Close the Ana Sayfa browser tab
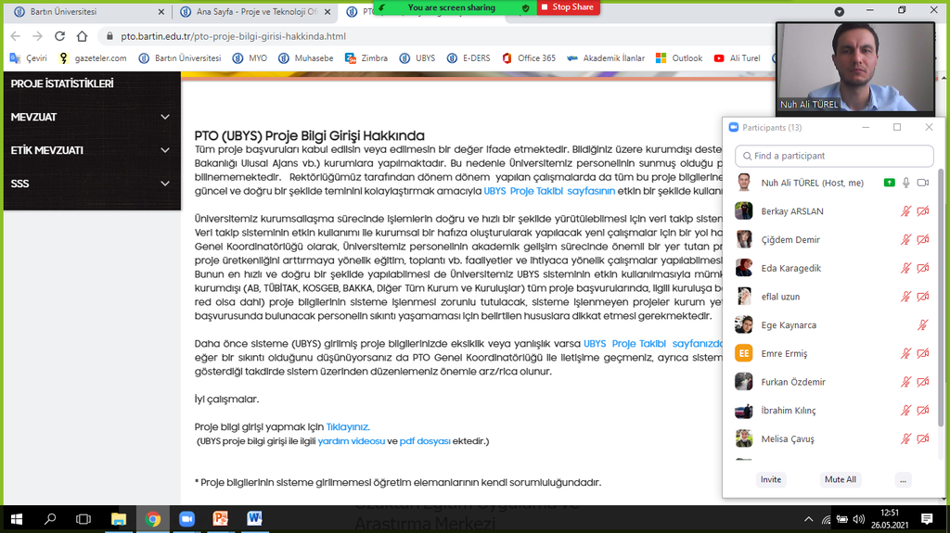This screenshot has height=533, width=950. coord(327,11)
